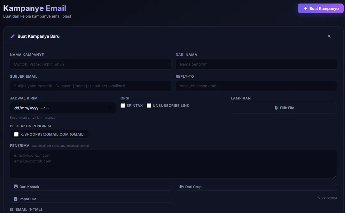
Task: Enable the Unsubscribe Link checkbox
Action: [x=149, y=106]
